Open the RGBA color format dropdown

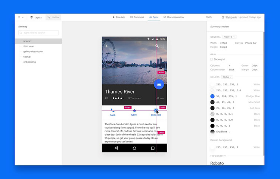click(227, 77)
